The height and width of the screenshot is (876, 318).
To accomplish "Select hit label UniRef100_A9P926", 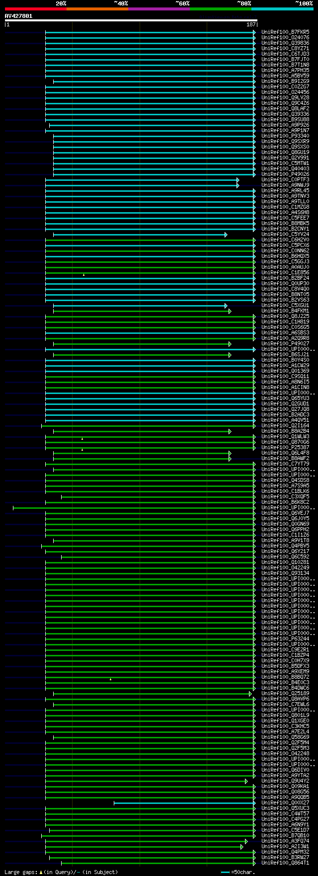I will coord(285,125).
